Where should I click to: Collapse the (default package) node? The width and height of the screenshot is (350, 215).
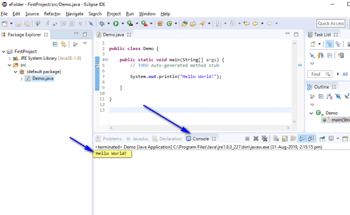click(16, 72)
